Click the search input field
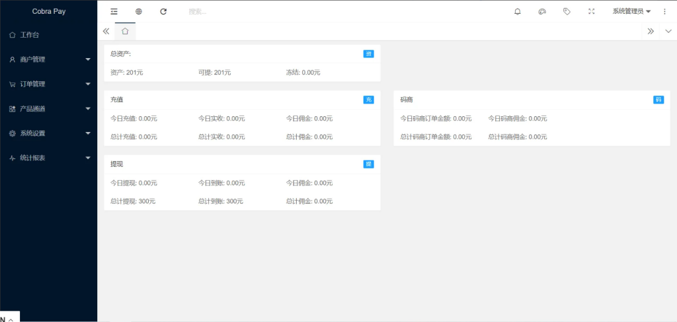This screenshot has height=322, width=677. click(x=264, y=11)
